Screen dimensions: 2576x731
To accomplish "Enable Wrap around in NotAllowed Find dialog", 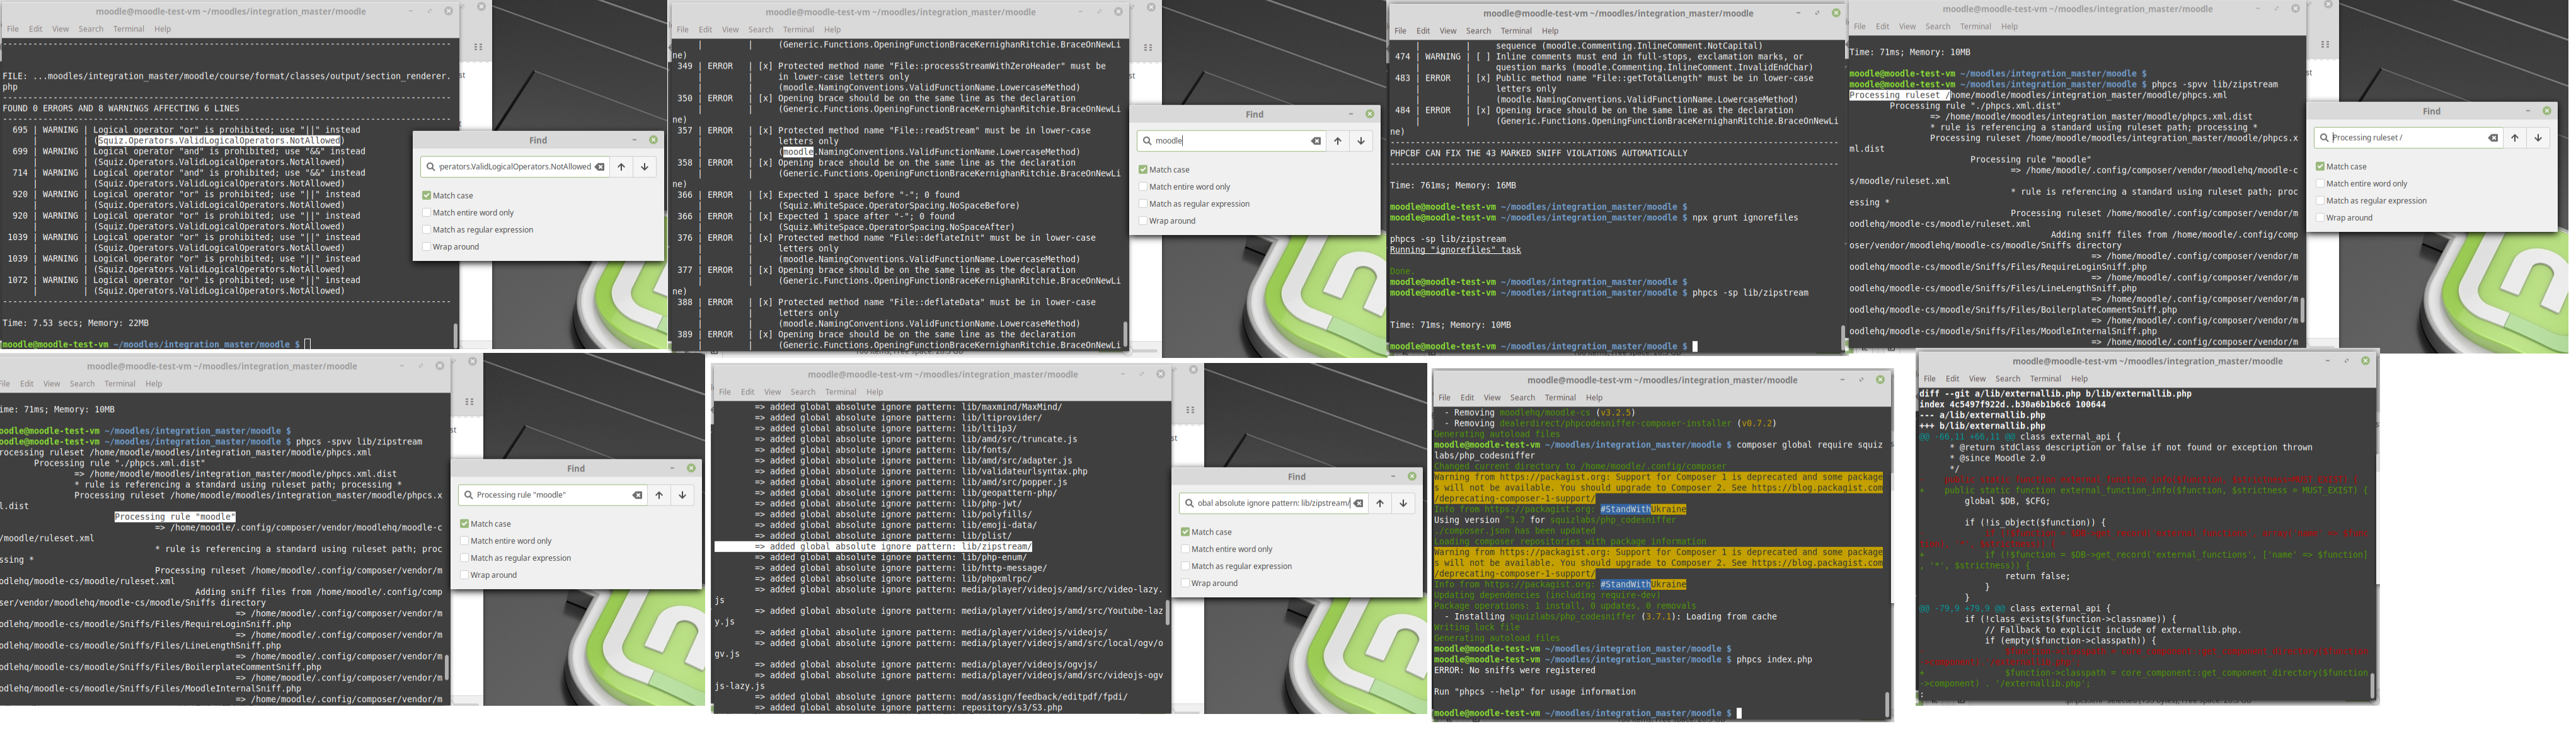I will (x=426, y=247).
